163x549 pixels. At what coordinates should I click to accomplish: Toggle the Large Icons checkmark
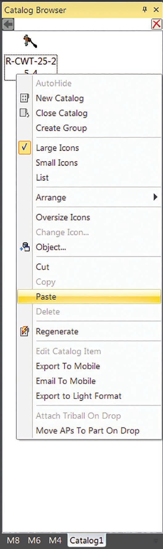tap(24, 148)
